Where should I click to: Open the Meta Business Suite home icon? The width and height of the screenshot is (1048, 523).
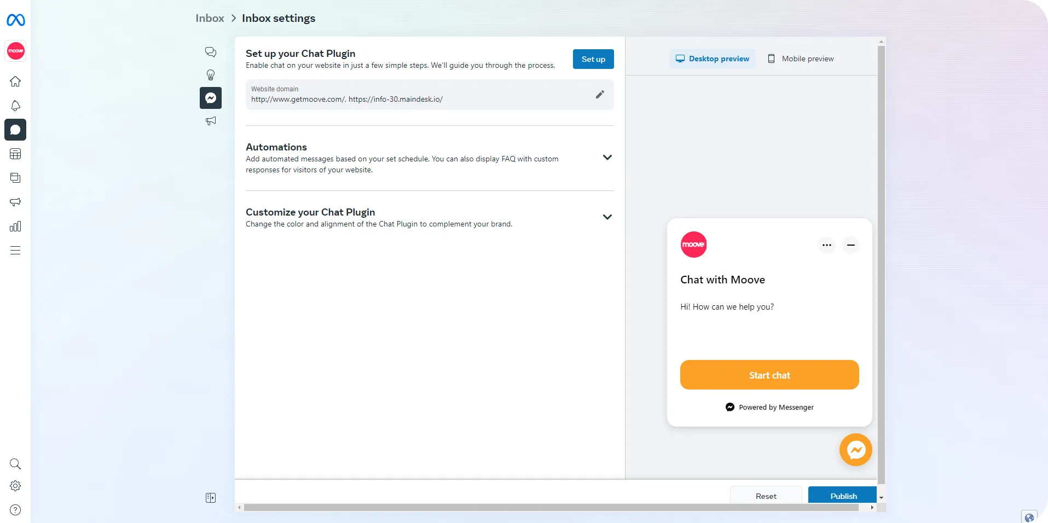15,81
